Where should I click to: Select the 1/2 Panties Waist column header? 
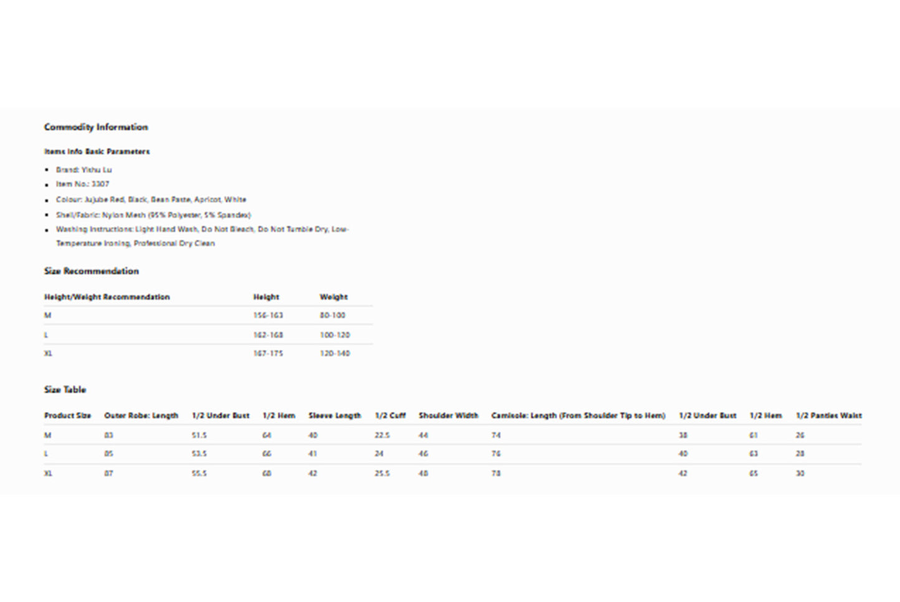tap(828, 415)
